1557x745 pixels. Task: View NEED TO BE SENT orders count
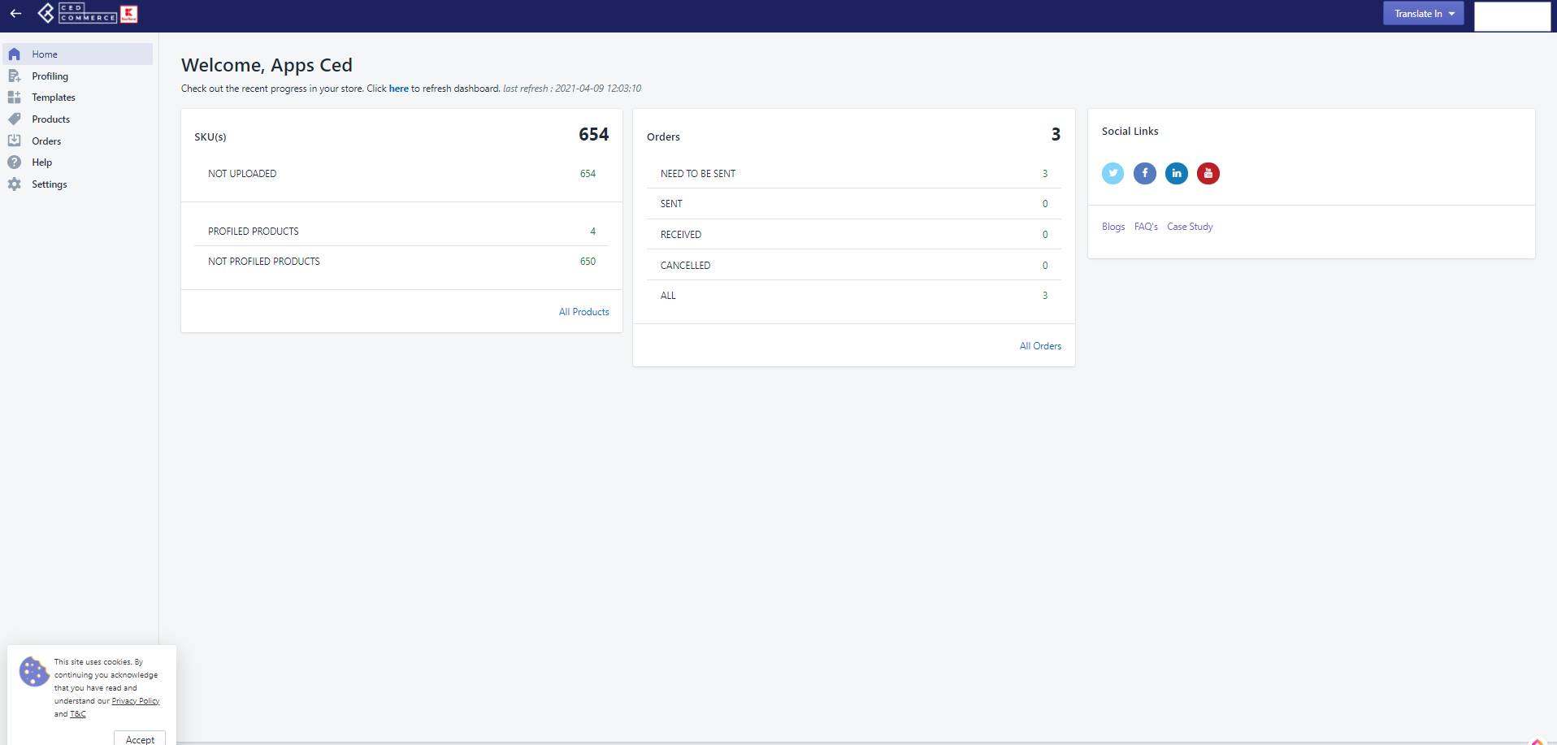[1044, 173]
